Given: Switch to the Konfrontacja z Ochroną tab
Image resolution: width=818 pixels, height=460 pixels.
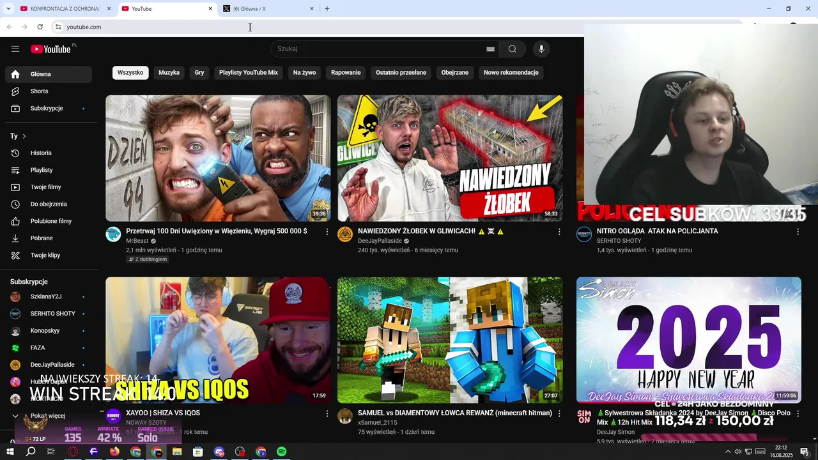Looking at the screenshot, I should pyautogui.click(x=66, y=9).
